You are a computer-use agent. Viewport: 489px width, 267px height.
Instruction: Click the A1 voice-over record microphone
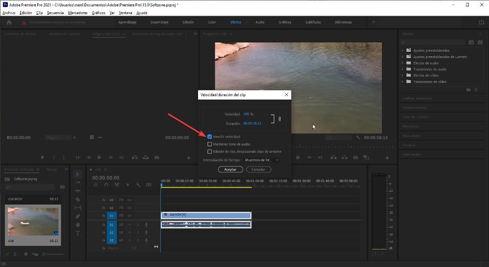(x=146, y=225)
